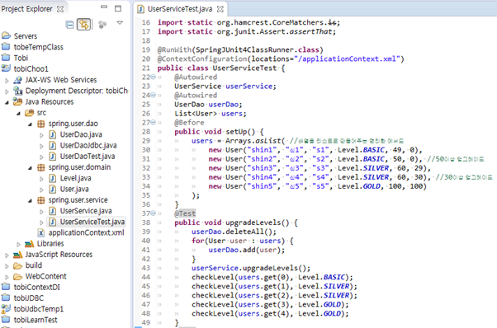The image size is (497, 328).
Task: Click the WebContent folder icon
Action: click(18, 277)
